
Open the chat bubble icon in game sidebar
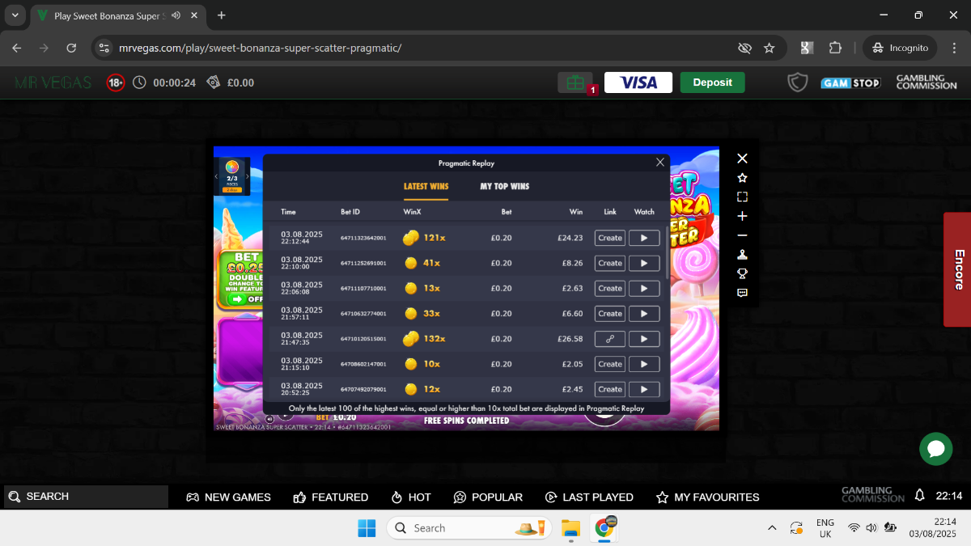tap(742, 293)
